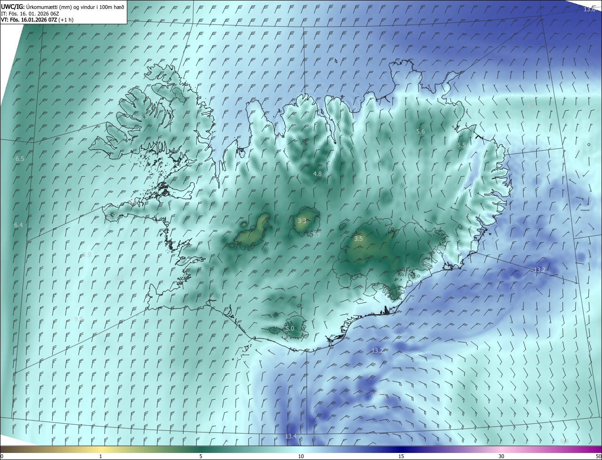This screenshot has width=602, height=460.
Task: Select the "VT: Fös. 16.01.2026 07Z (+1 h)" line
Action: click(x=37, y=20)
